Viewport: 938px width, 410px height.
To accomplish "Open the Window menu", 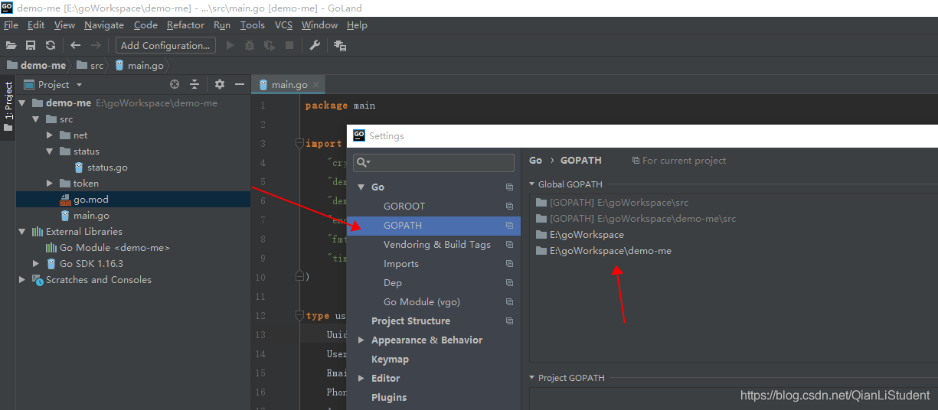I will pyautogui.click(x=319, y=25).
